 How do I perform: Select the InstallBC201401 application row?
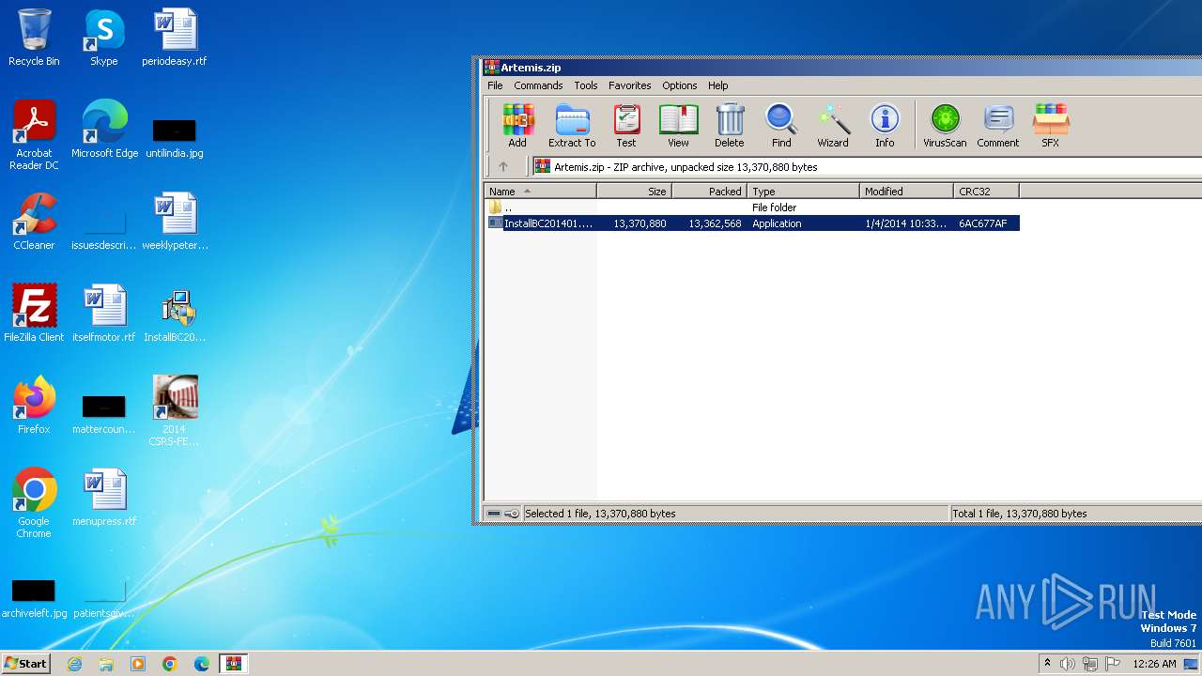751,223
